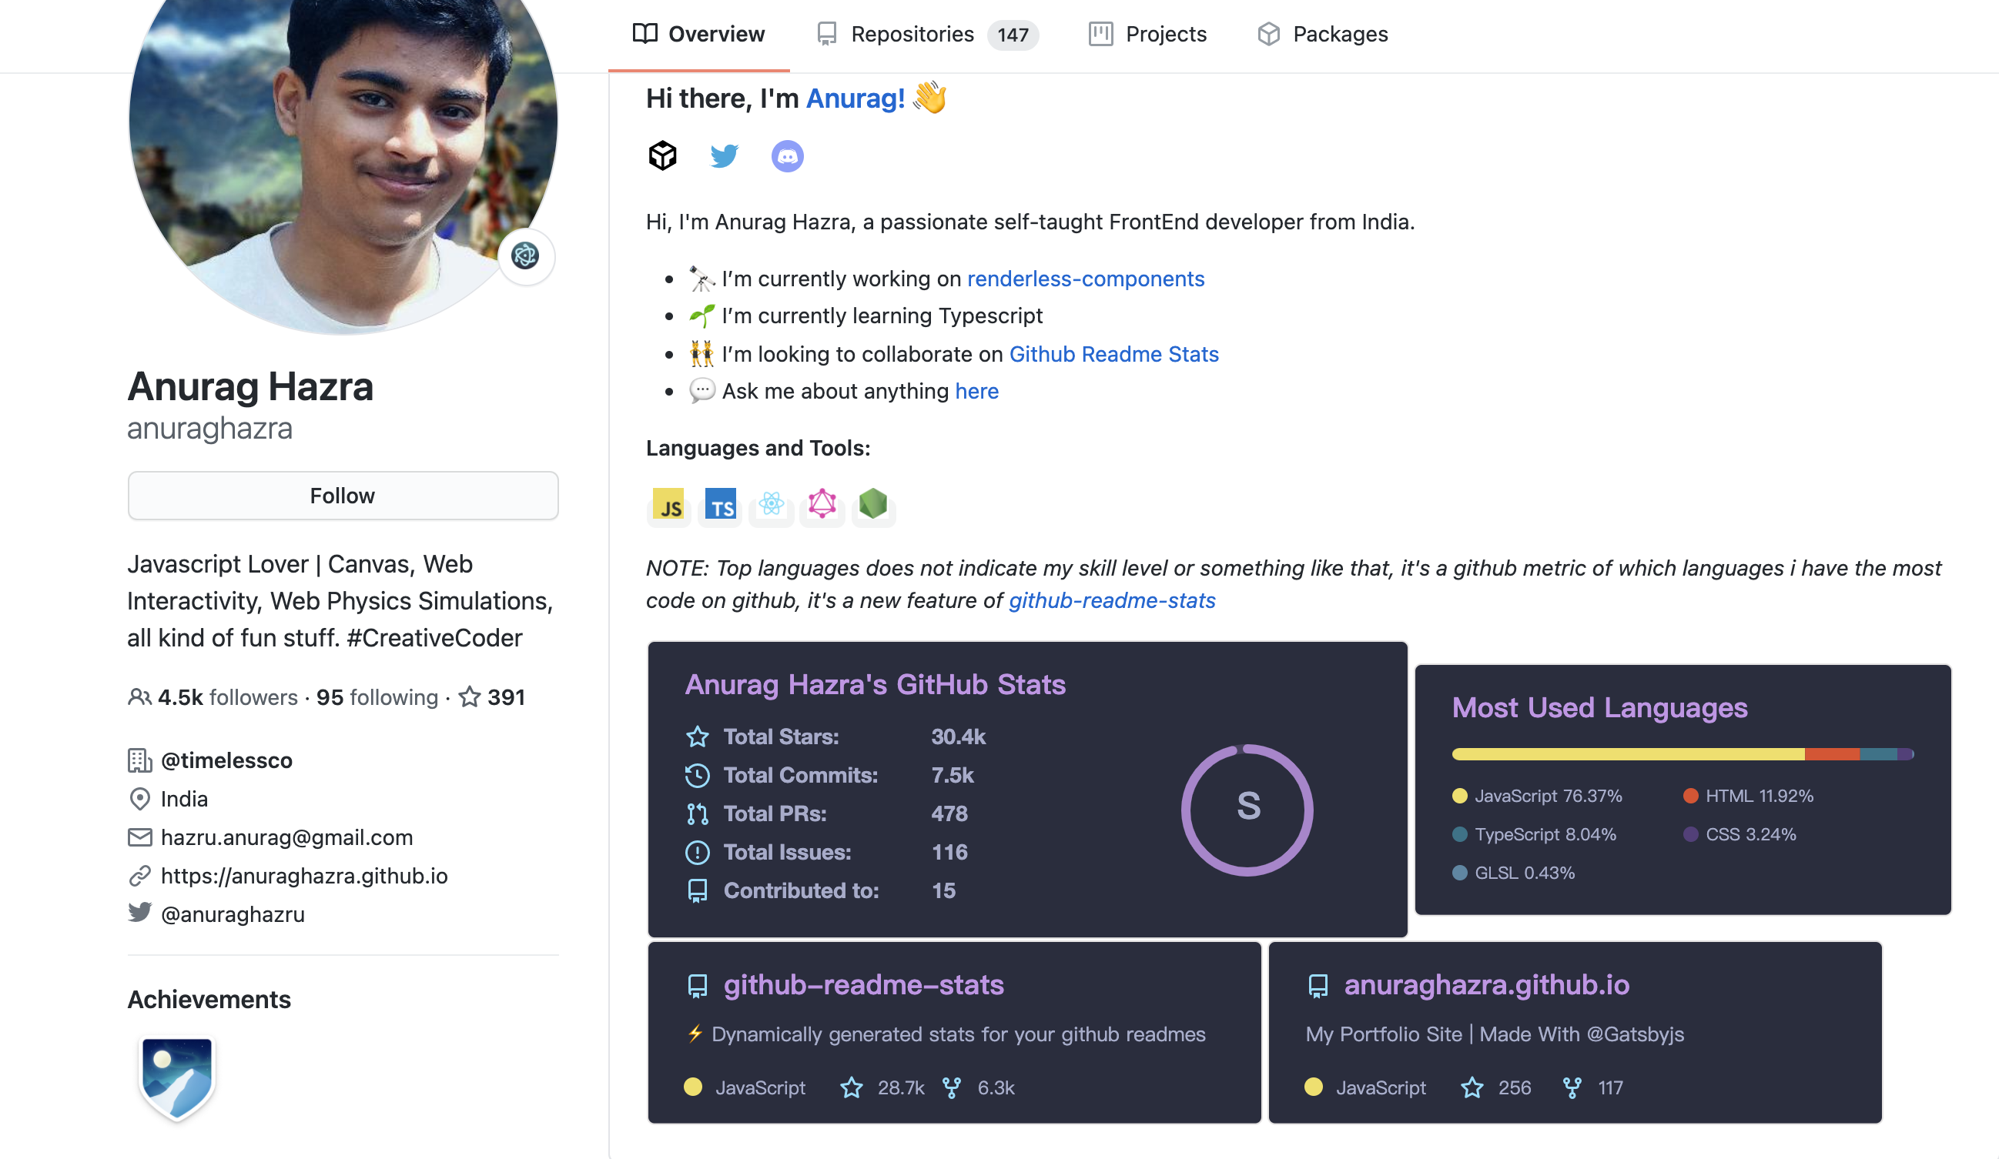Click the Total PRs pull request icon
1999x1159 pixels.
pyautogui.click(x=698, y=814)
